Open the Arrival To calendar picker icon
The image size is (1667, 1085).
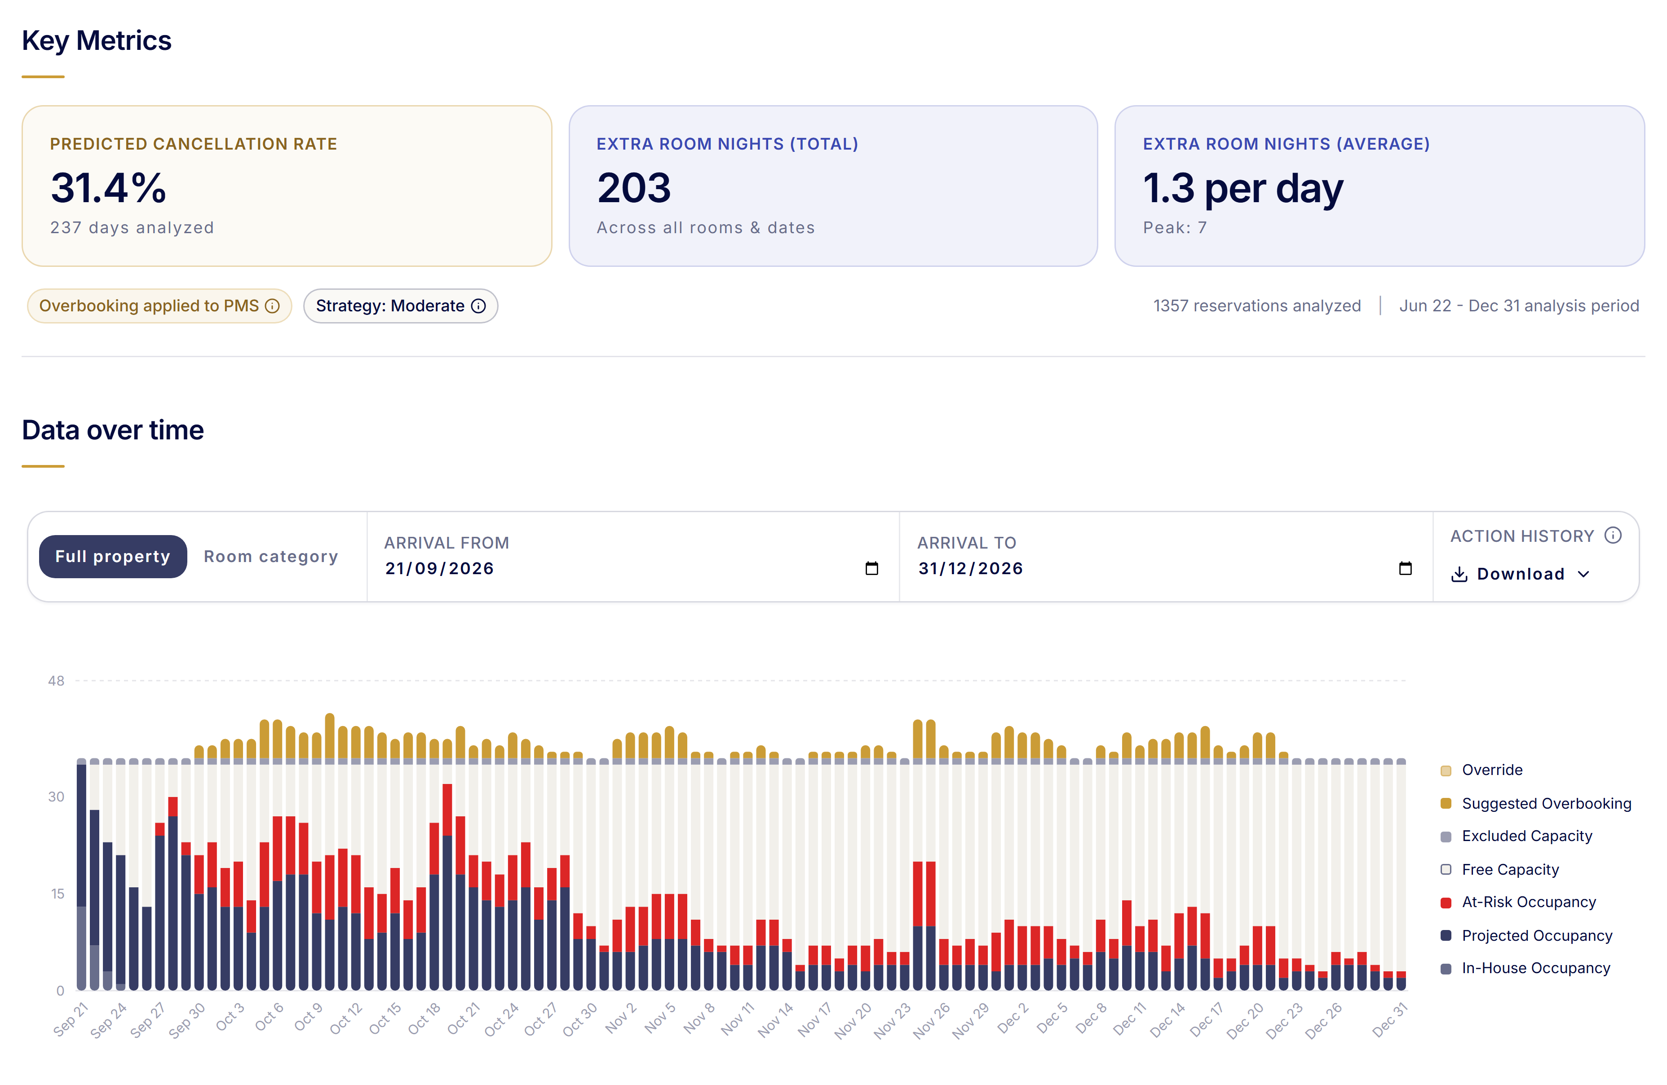pos(1405,568)
